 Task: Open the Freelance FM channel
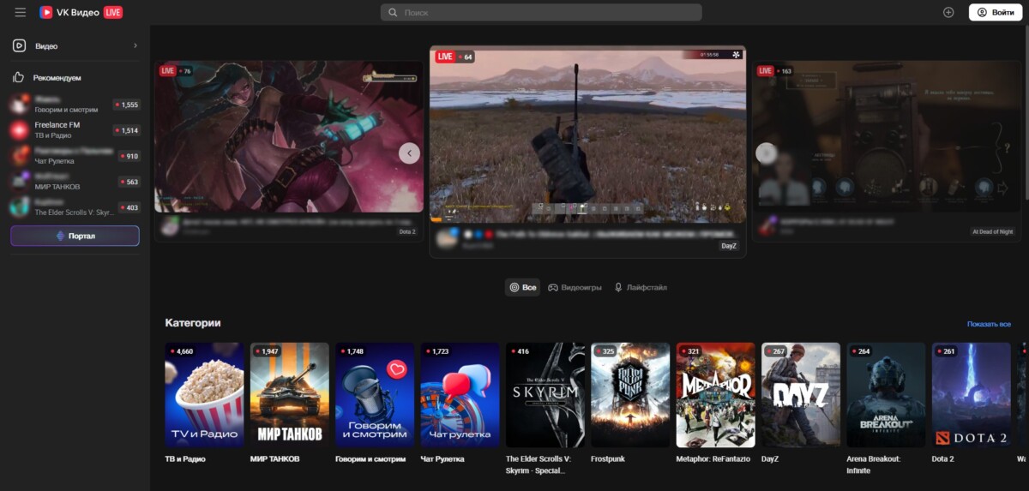[75, 130]
